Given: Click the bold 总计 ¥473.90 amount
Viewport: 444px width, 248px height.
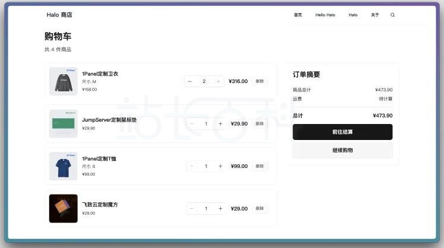Looking at the screenshot, I should click(382, 116).
